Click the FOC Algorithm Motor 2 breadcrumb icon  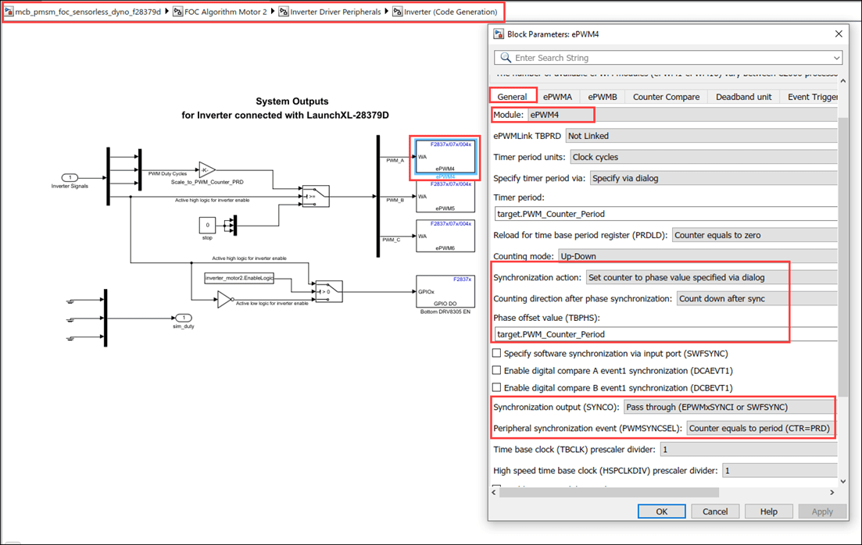coord(177,12)
